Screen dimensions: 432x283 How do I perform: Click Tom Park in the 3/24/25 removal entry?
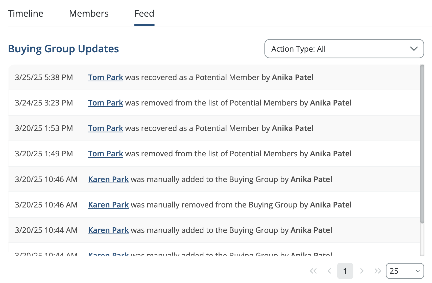[105, 103]
